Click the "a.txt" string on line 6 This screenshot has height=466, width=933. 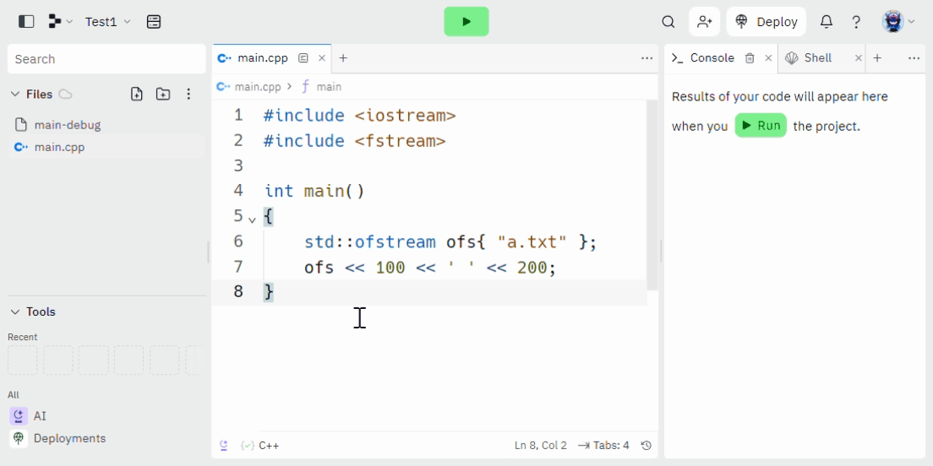tap(532, 242)
